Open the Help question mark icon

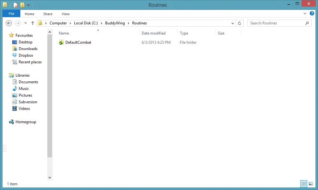[x=312, y=14]
